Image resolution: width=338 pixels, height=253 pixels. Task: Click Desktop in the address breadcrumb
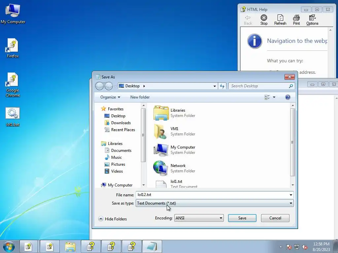pos(132,86)
